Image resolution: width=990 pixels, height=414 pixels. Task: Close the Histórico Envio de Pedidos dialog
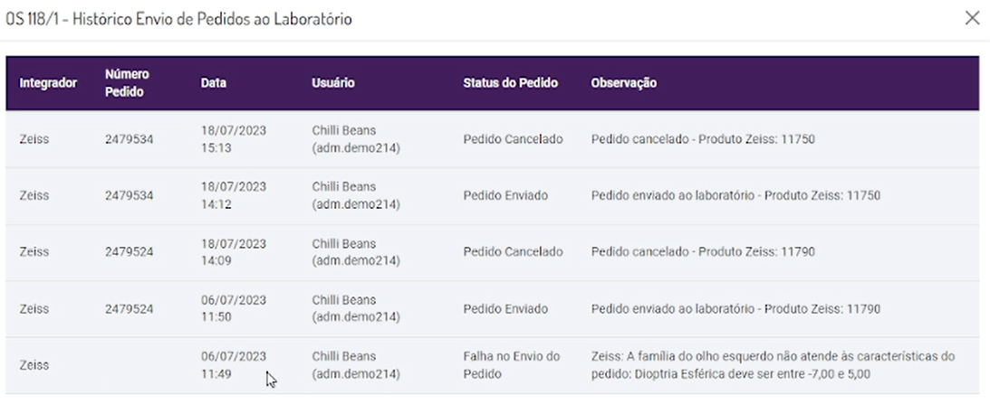pos(972,18)
